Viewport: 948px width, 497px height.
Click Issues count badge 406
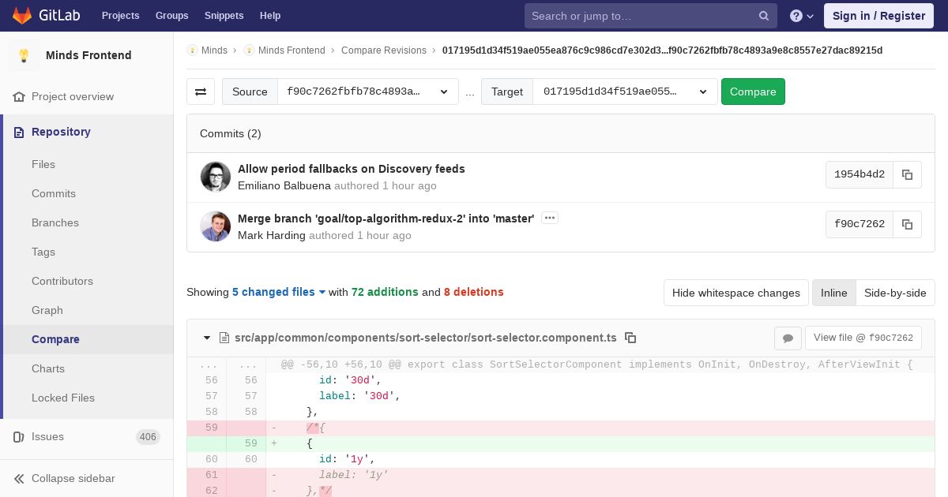(148, 437)
